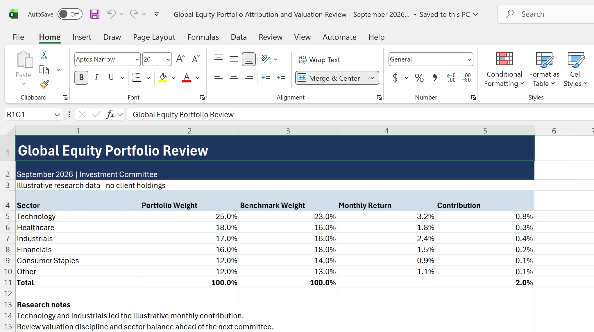Viewport: 594px width, 332px height.
Task: Click the Redo arrow icon
Action: click(134, 14)
